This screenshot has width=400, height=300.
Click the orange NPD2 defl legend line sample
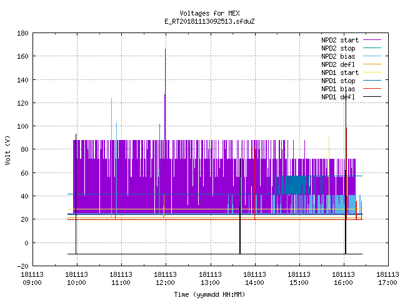click(x=372, y=64)
